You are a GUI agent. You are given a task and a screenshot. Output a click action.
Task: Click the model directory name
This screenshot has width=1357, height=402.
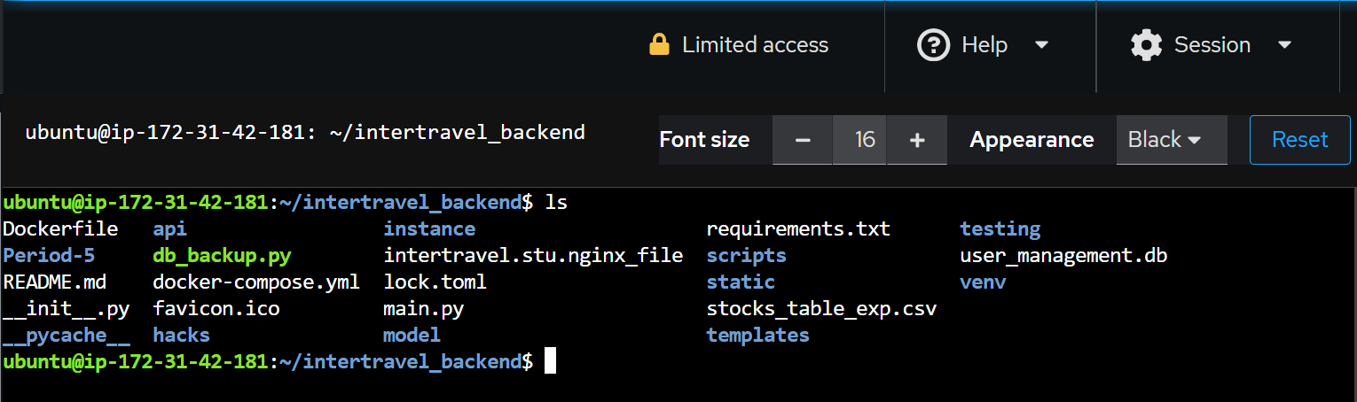(412, 336)
